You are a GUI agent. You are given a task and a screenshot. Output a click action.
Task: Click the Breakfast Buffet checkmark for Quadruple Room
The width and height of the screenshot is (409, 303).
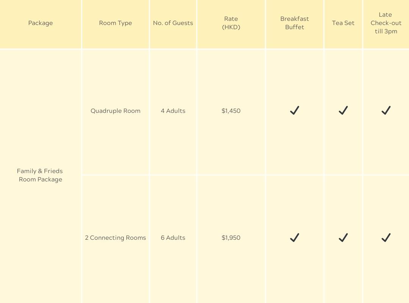tap(294, 111)
